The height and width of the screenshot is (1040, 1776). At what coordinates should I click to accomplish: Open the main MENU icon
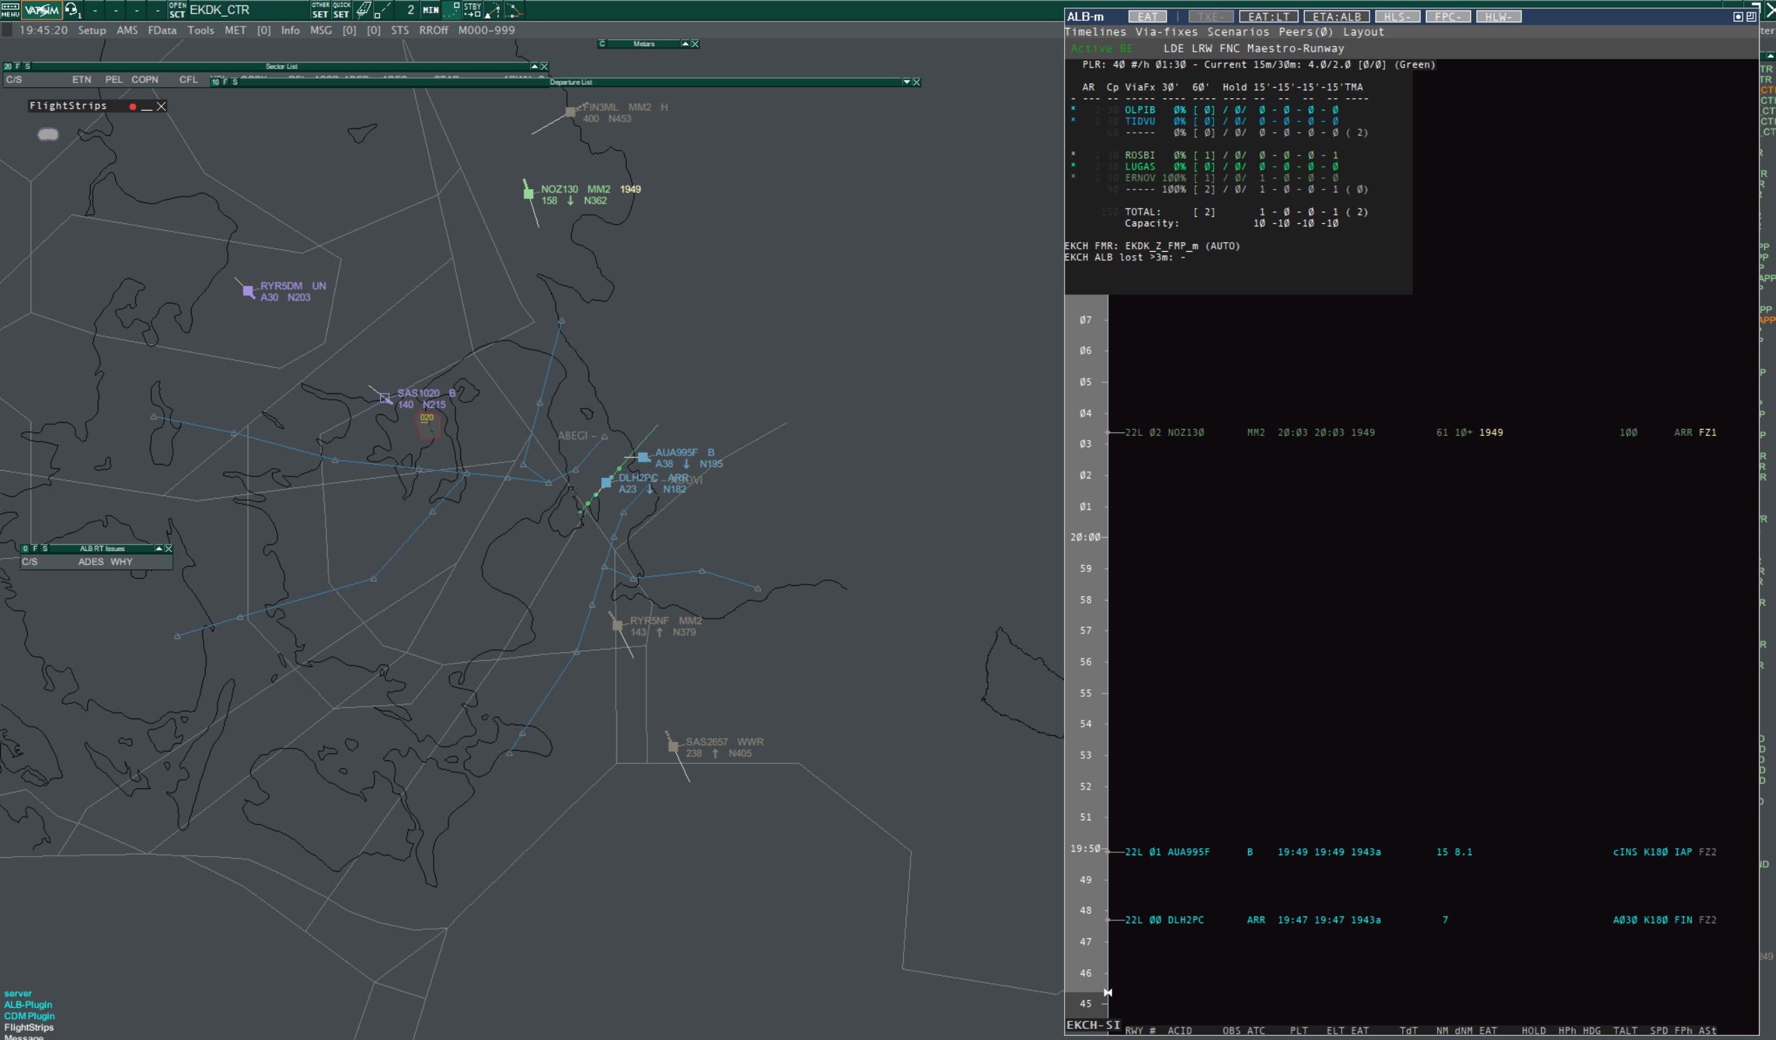[x=10, y=10]
